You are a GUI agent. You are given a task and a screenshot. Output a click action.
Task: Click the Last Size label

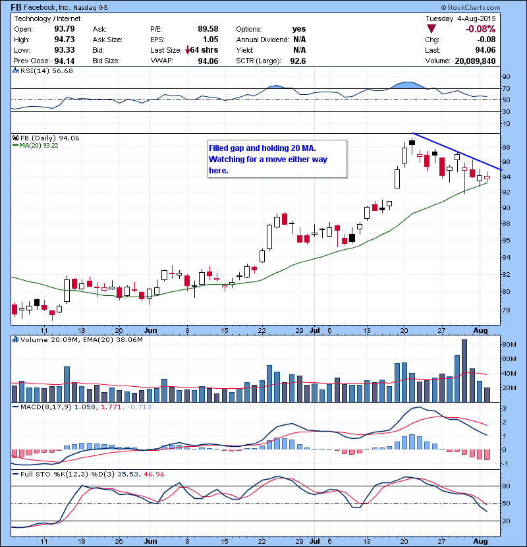pyautogui.click(x=165, y=50)
